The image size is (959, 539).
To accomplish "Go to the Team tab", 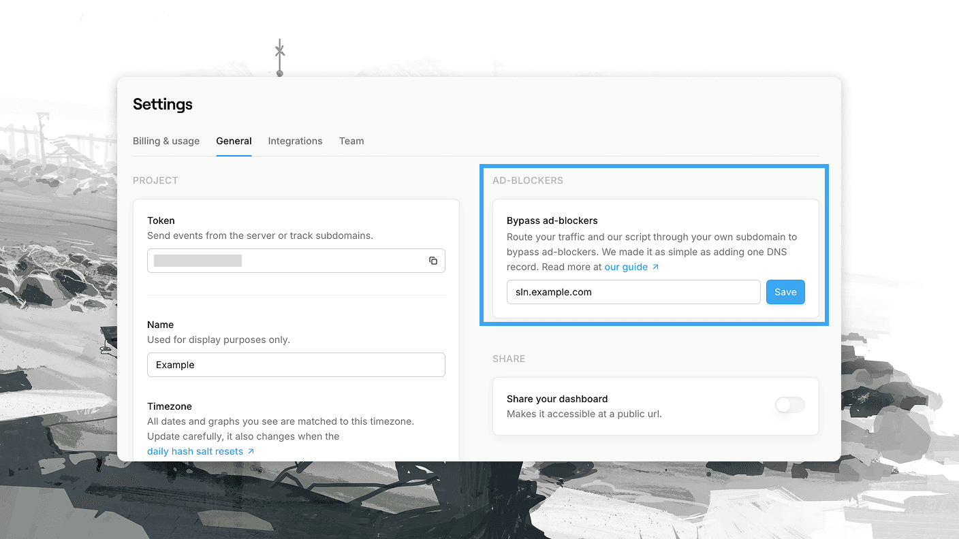I will (x=351, y=141).
